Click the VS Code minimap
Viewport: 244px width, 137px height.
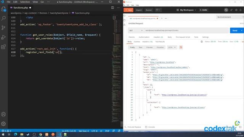point(116,68)
